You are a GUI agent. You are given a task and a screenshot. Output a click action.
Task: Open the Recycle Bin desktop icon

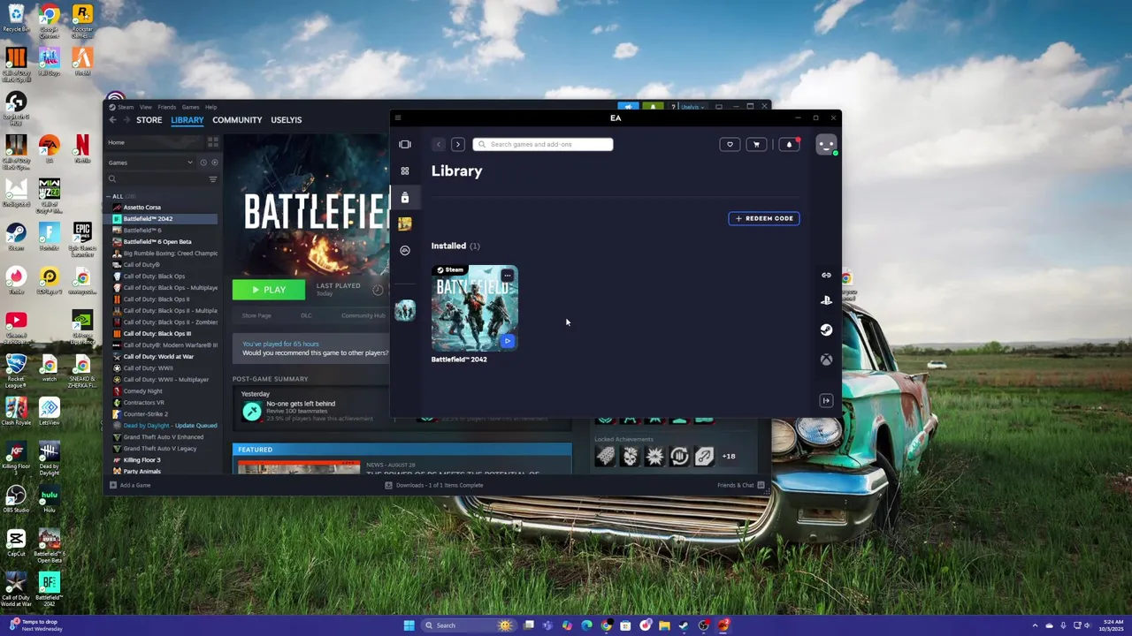click(x=16, y=18)
